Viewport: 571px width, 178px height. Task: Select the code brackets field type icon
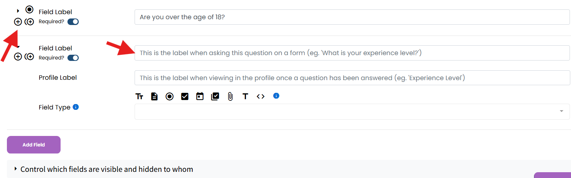260,96
